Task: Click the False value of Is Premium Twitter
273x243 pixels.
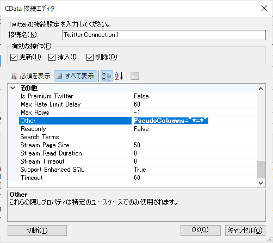Action: 194,96
